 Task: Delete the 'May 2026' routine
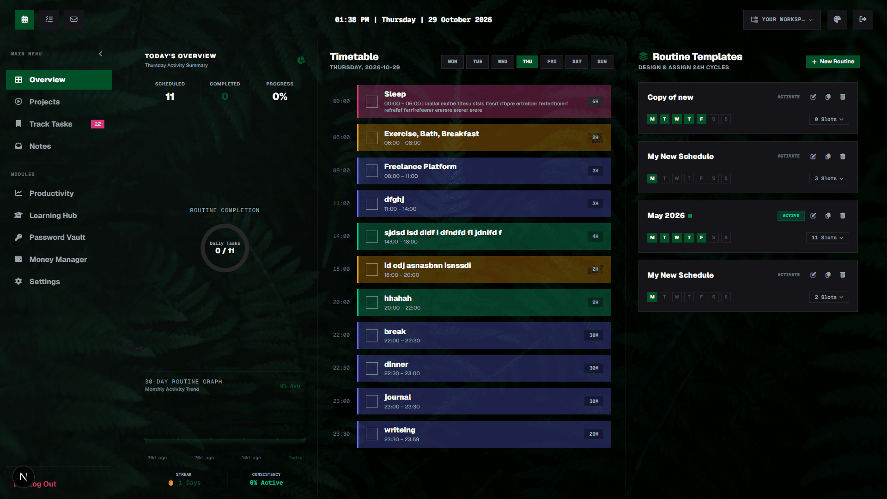(843, 216)
